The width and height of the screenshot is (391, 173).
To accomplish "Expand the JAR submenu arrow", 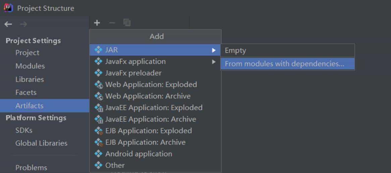I will click(213, 50).
